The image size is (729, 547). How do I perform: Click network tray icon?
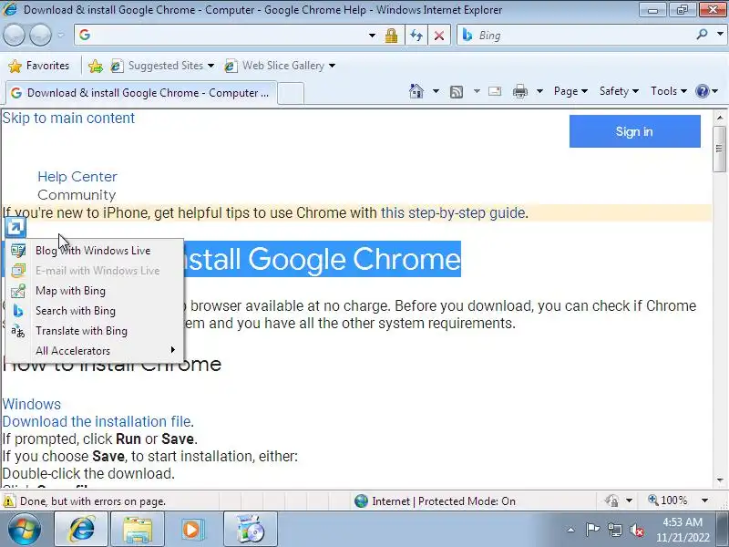tap(614, 530)
